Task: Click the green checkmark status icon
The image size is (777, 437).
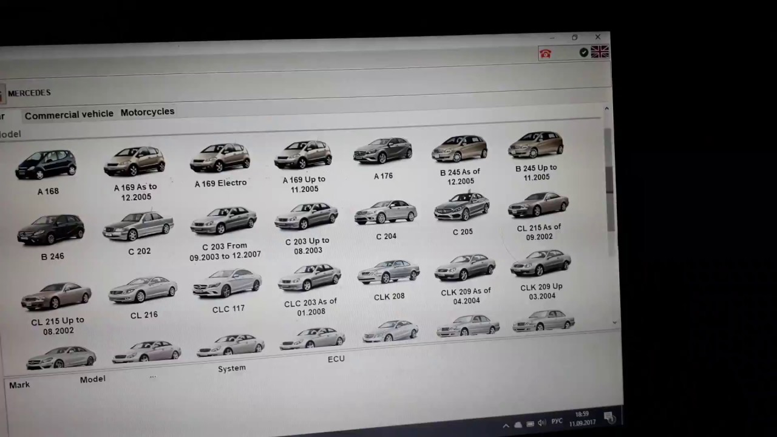Action: 584,53
